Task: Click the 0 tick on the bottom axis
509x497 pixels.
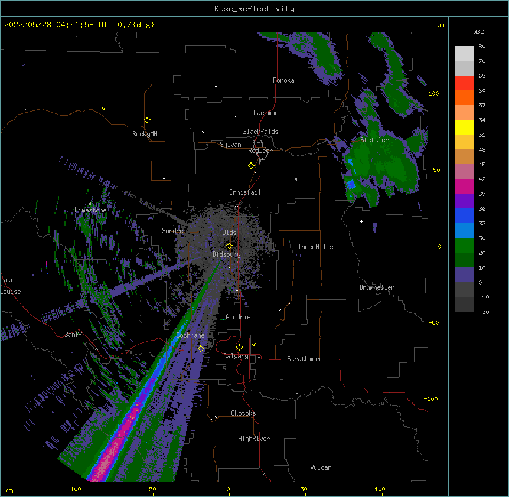Action: [x=228, y=489]
